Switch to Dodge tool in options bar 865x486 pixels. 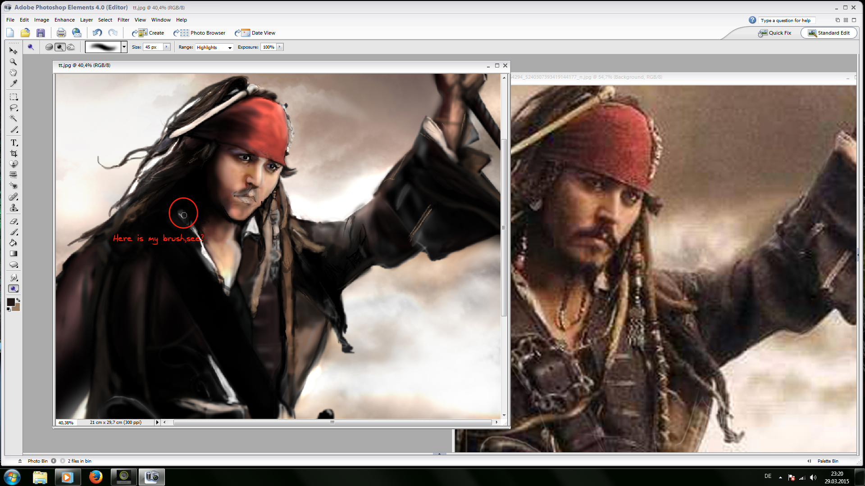[x=60, y=47]
